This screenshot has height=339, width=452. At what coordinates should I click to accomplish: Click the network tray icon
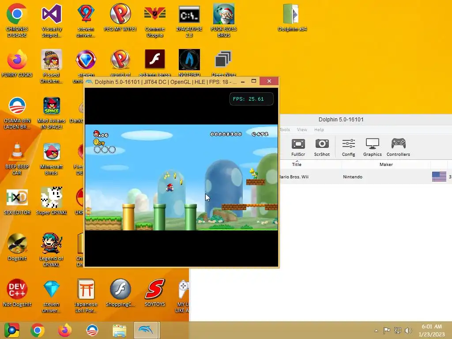coord(398,331)
